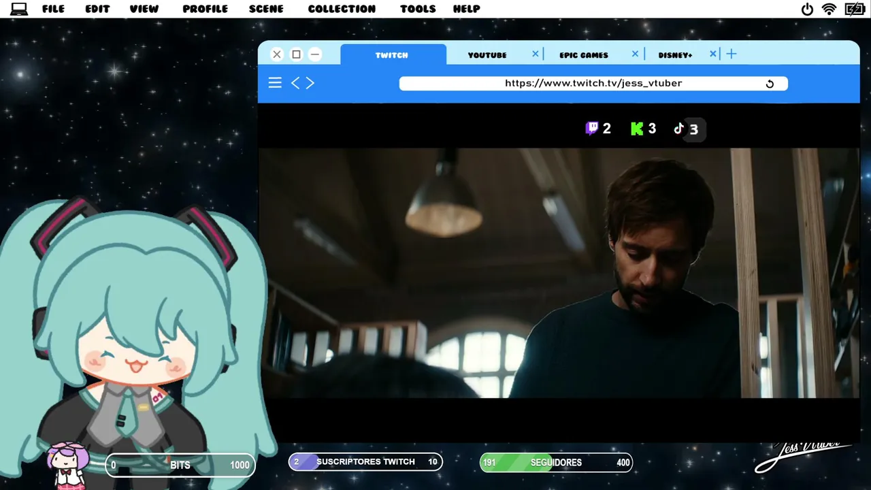Close the YOUTUBE tab
The width and height of the screenshot is (871, 490).
(535, 54)
